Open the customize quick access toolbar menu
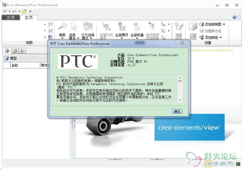 coord(30,11)
